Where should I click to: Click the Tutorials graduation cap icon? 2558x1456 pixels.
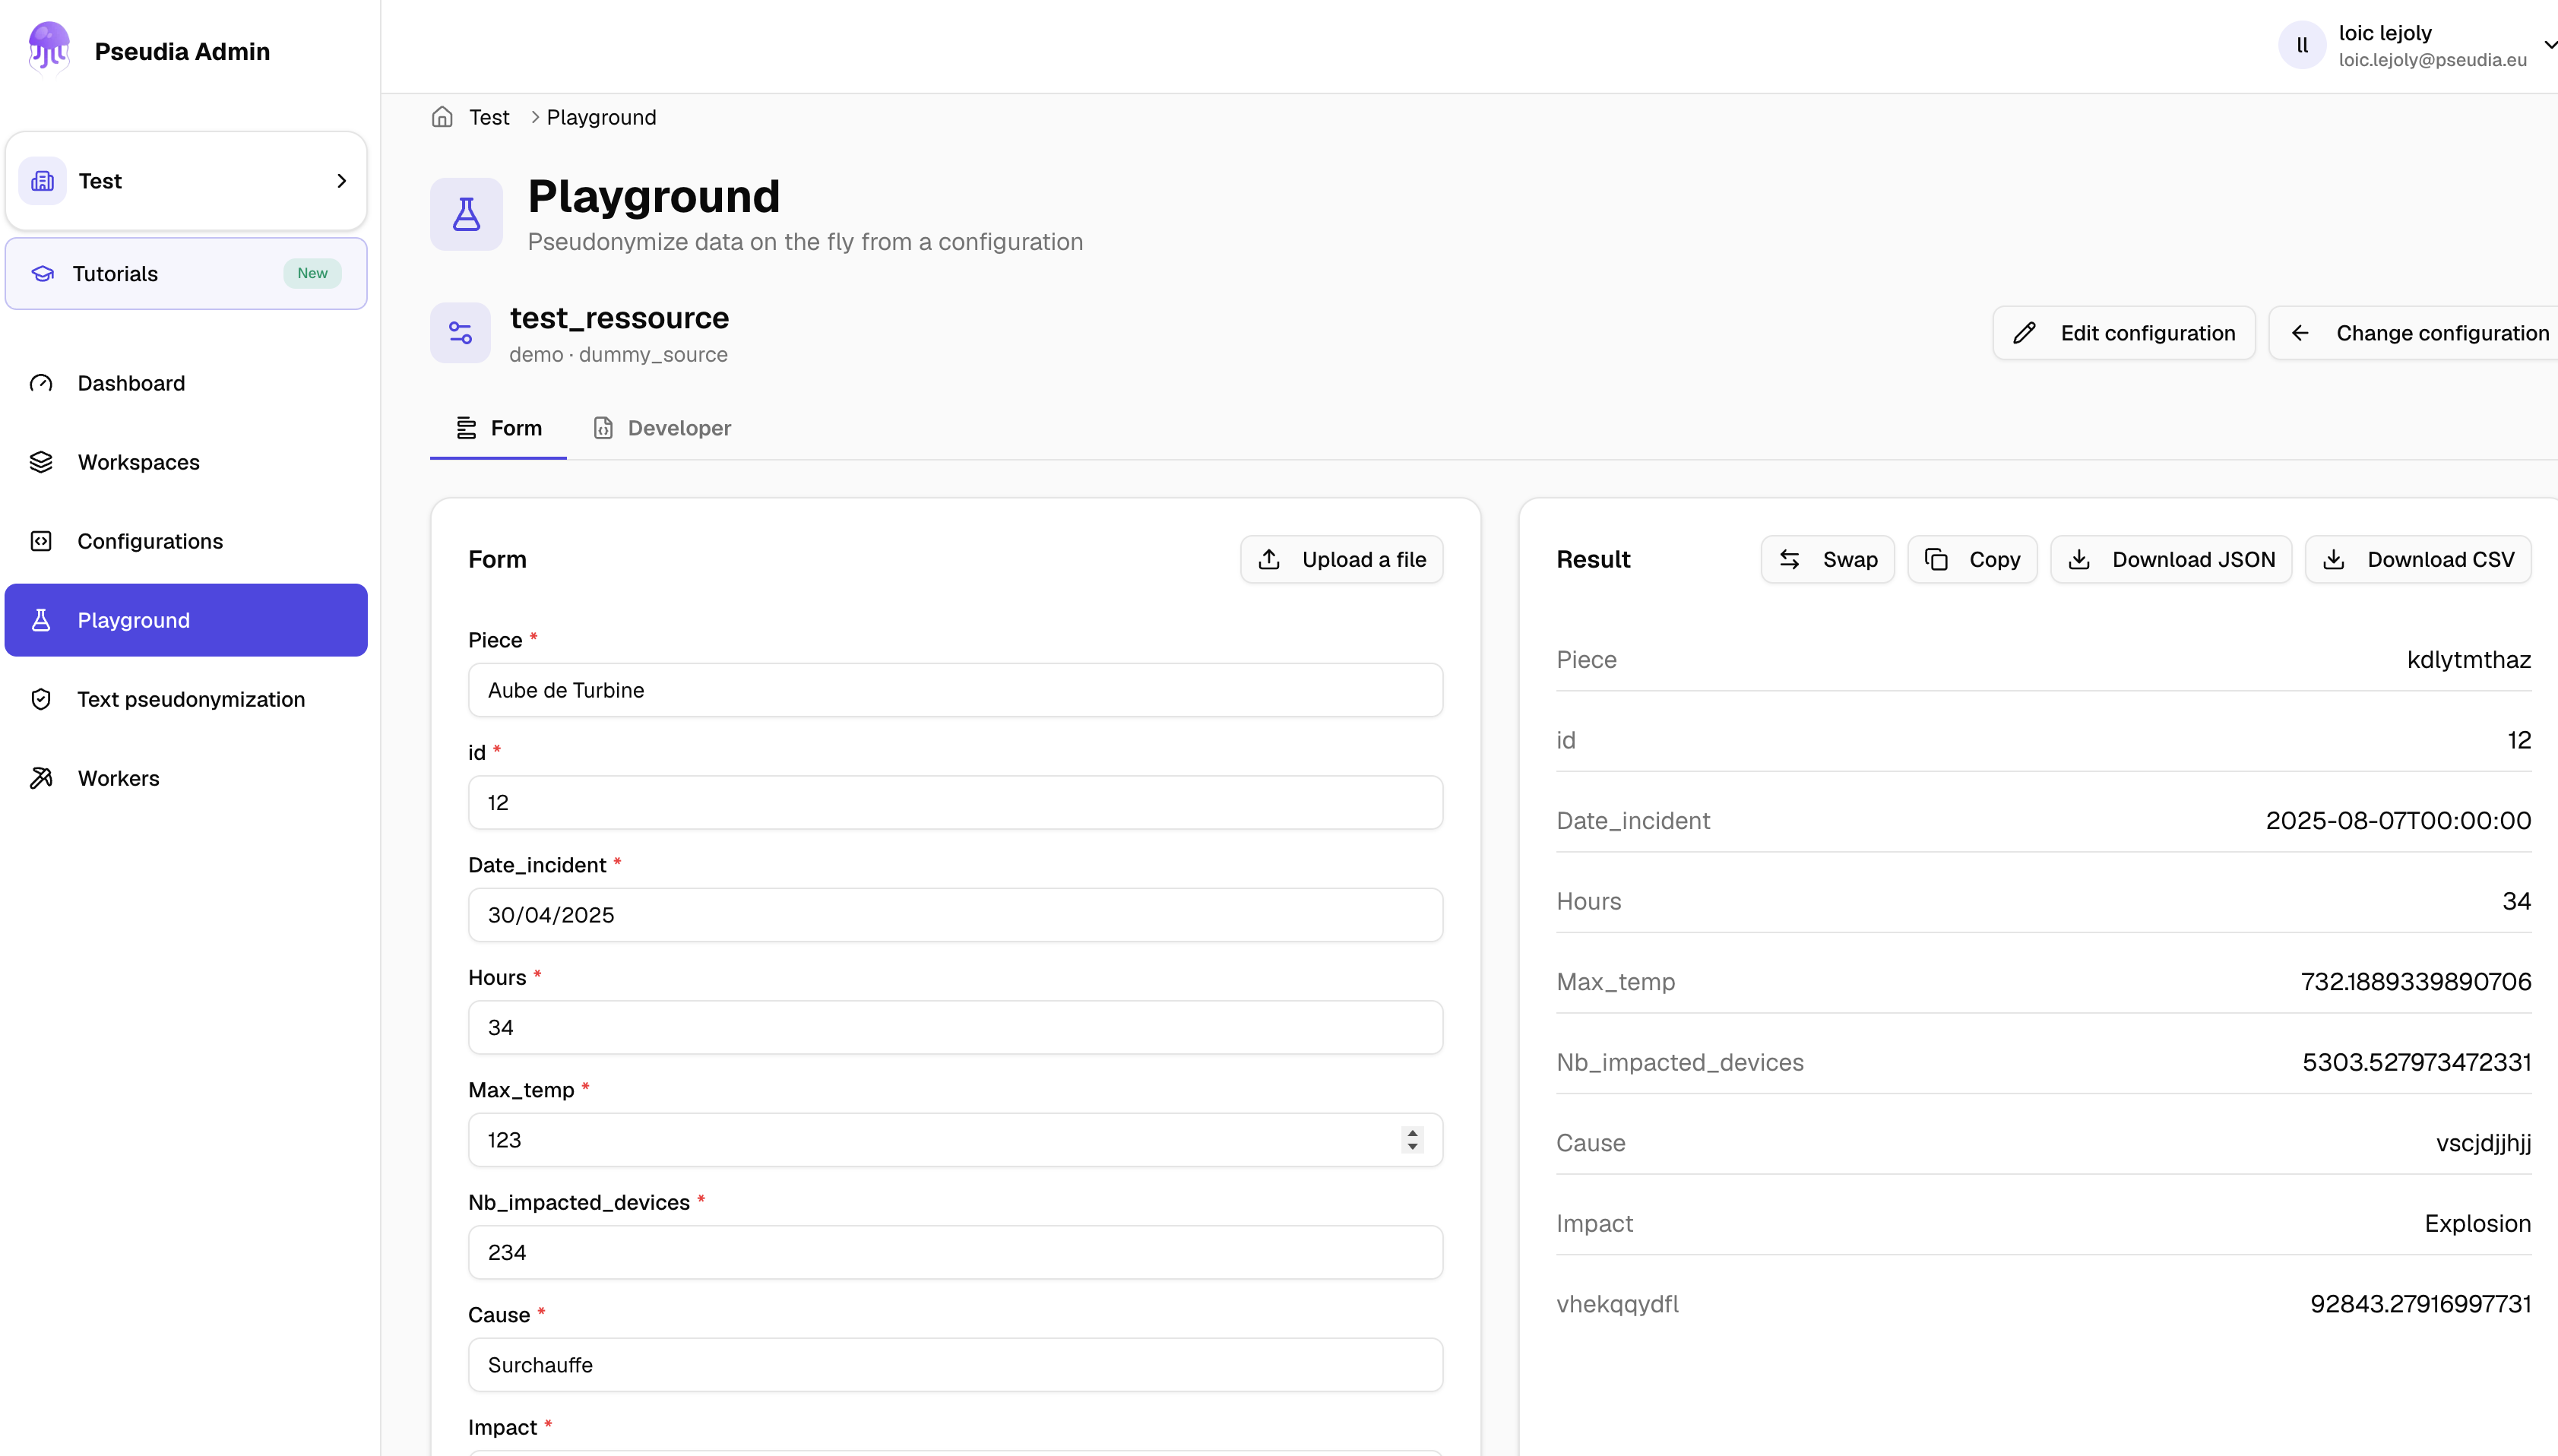[43, 274]
